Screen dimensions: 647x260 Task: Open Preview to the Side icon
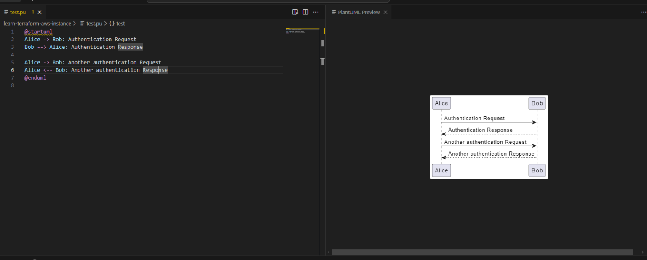tap(295, 12)
